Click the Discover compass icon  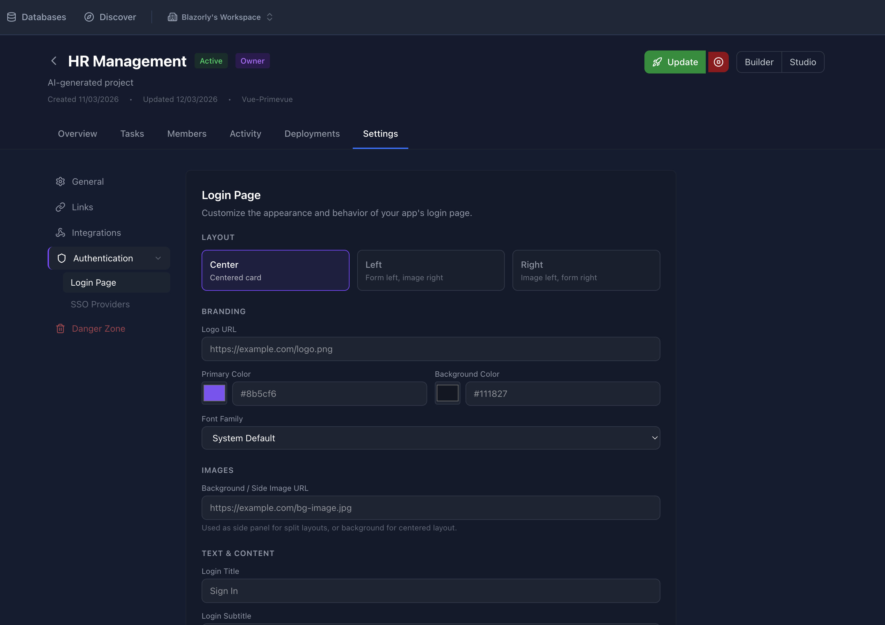(89, 17)
